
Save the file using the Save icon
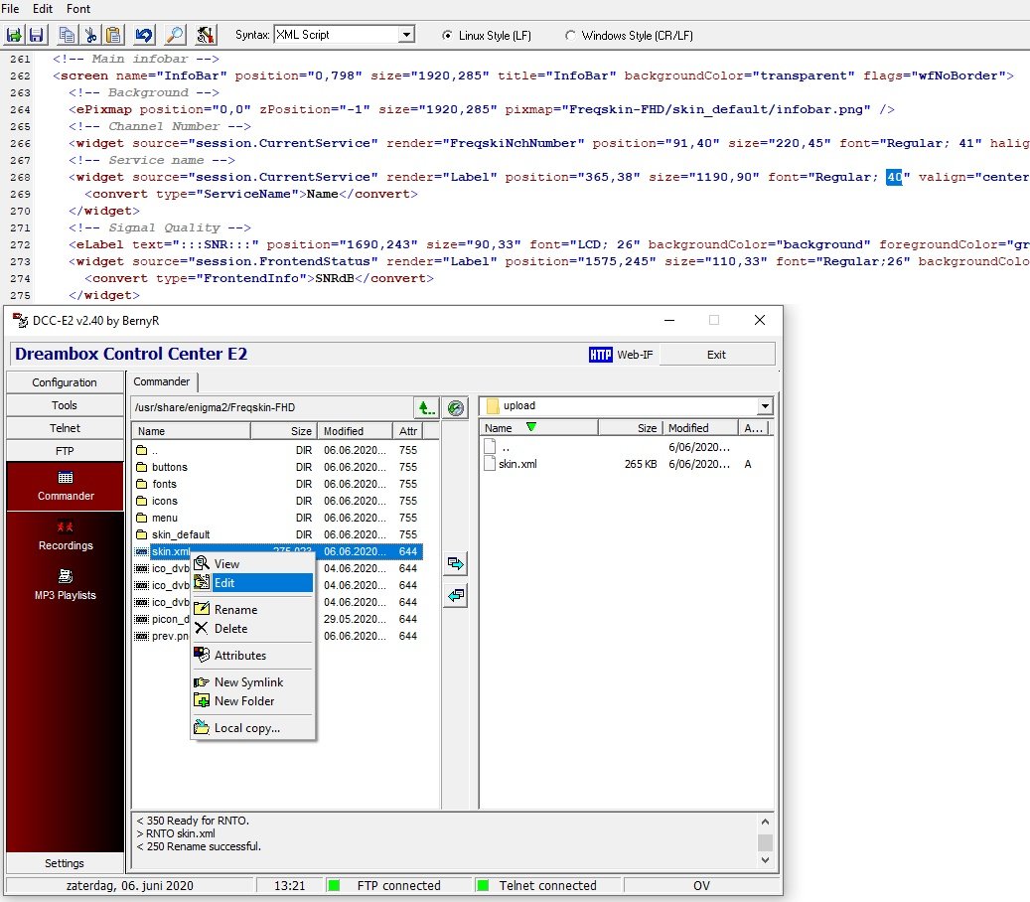tap(36, 34)
